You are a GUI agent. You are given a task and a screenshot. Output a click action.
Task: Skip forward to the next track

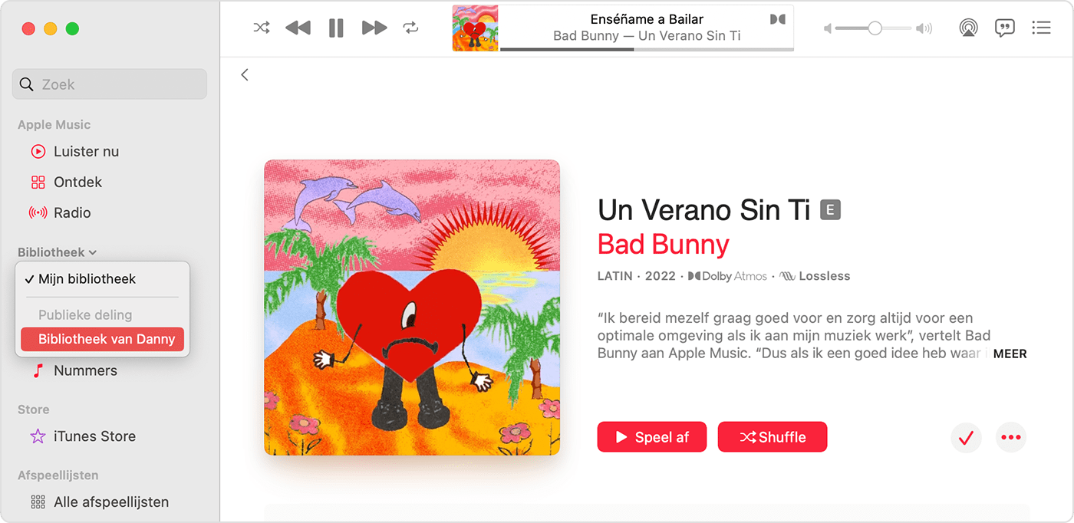374,28
